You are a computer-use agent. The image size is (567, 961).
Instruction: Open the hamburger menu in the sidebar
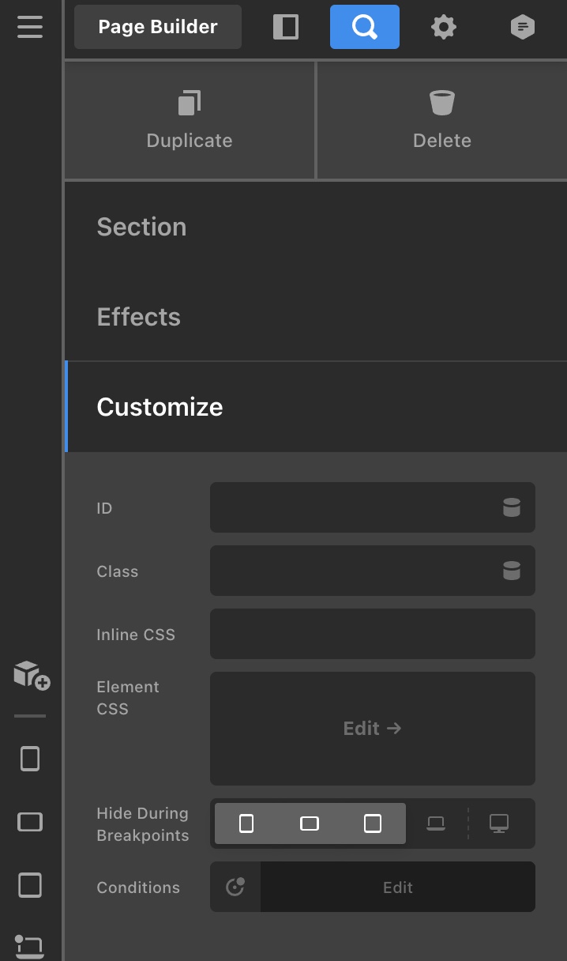(x=30, y=26)
